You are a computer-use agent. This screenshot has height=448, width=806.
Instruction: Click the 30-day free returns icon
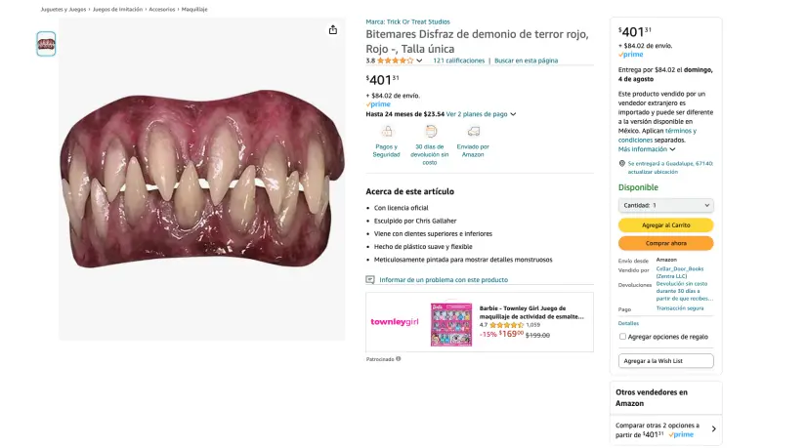[x=430, y=131]
